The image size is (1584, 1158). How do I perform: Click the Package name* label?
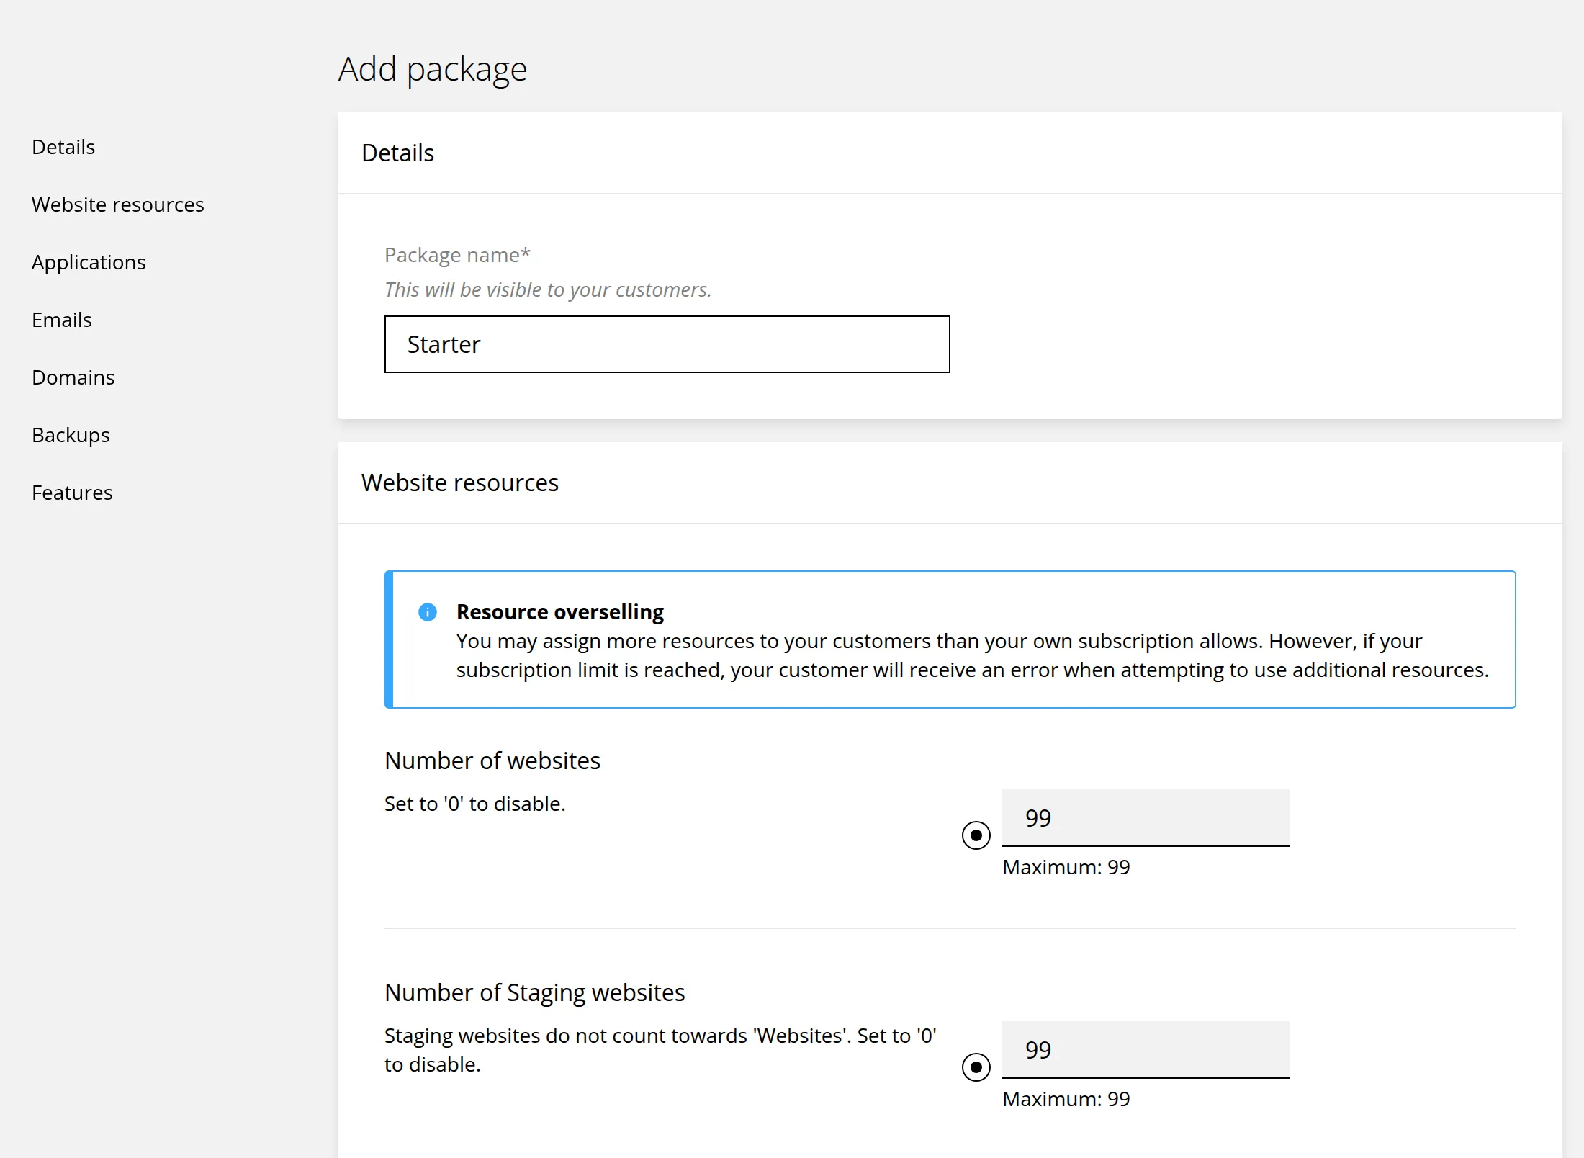(x=457, y=256)
